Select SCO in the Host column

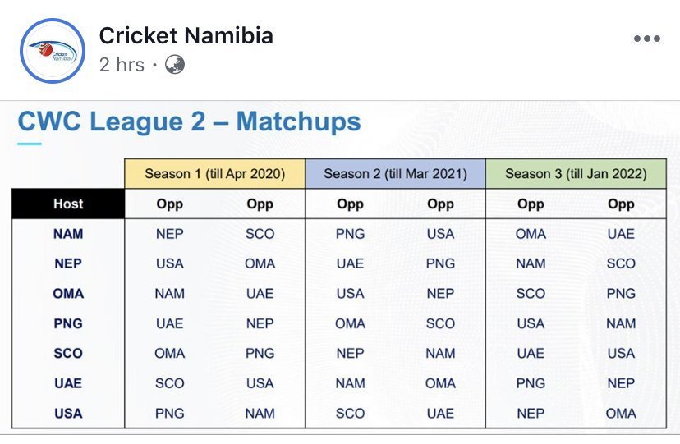tap(68, 353)
